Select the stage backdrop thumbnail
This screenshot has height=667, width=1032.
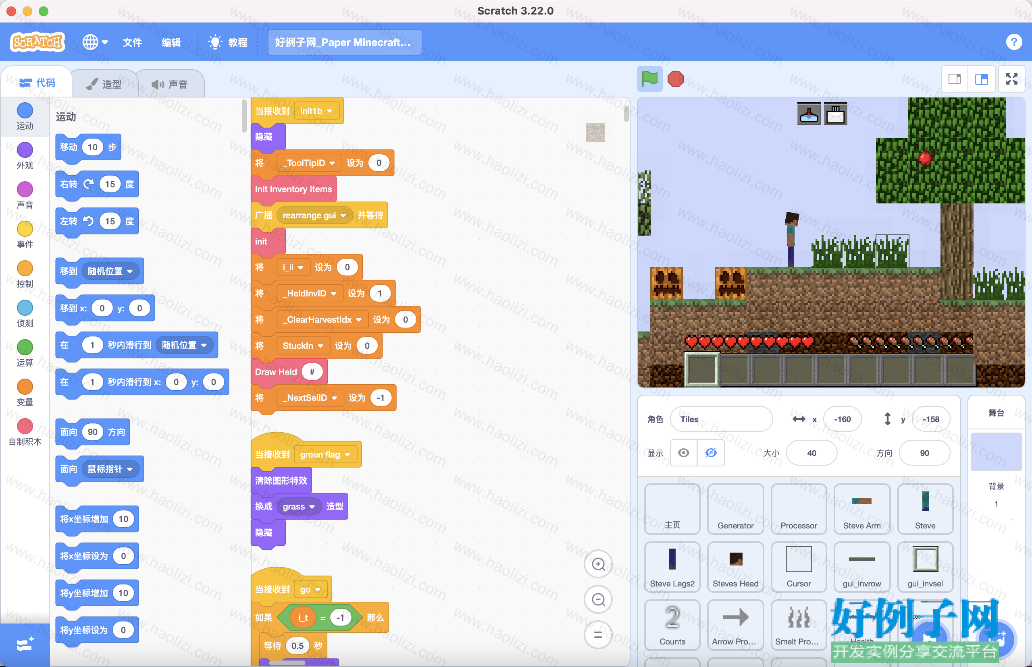pyautogui.click(x=996, y=452)
